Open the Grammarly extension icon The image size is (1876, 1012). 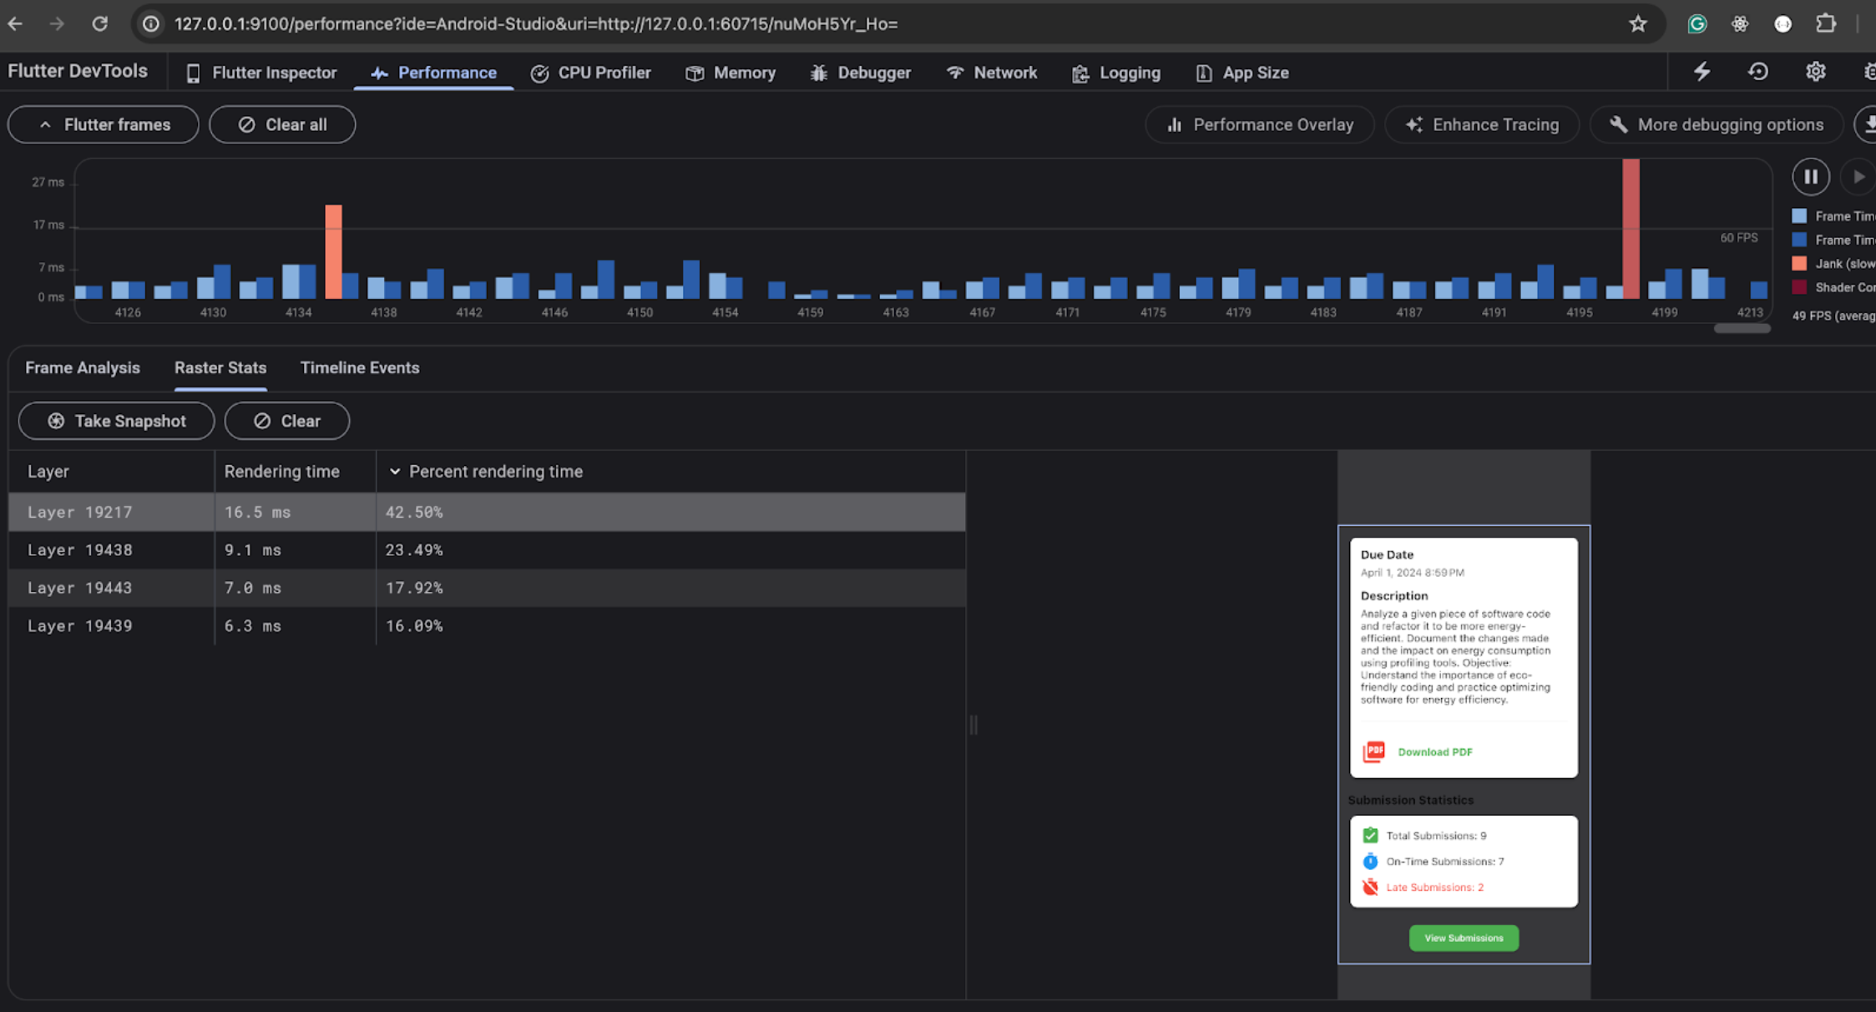[1696, 23]
